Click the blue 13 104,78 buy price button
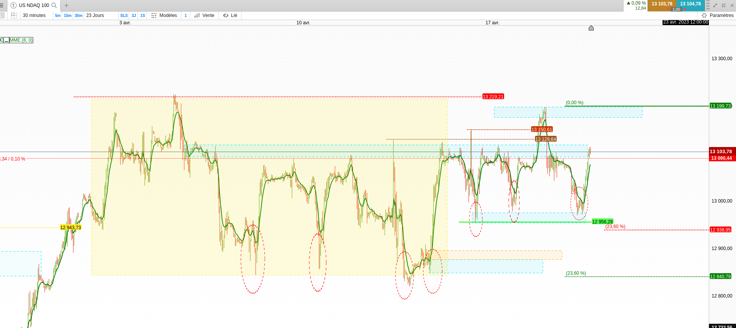This screenshot has width=736, height=328. [x=690, y=4]
